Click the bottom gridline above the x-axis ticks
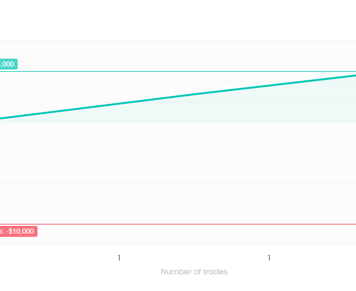 pos(178,245)
